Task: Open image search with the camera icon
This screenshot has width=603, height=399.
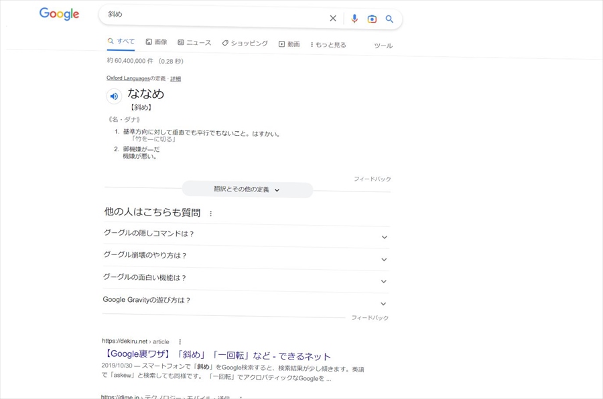Action: pos(372,19)
